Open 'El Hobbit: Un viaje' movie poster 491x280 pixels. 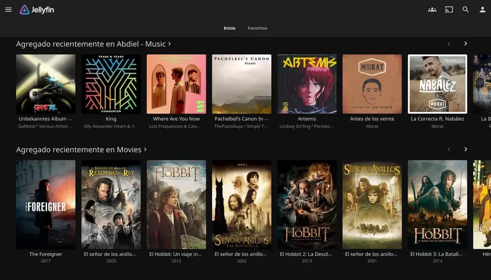tap(176, 205)
